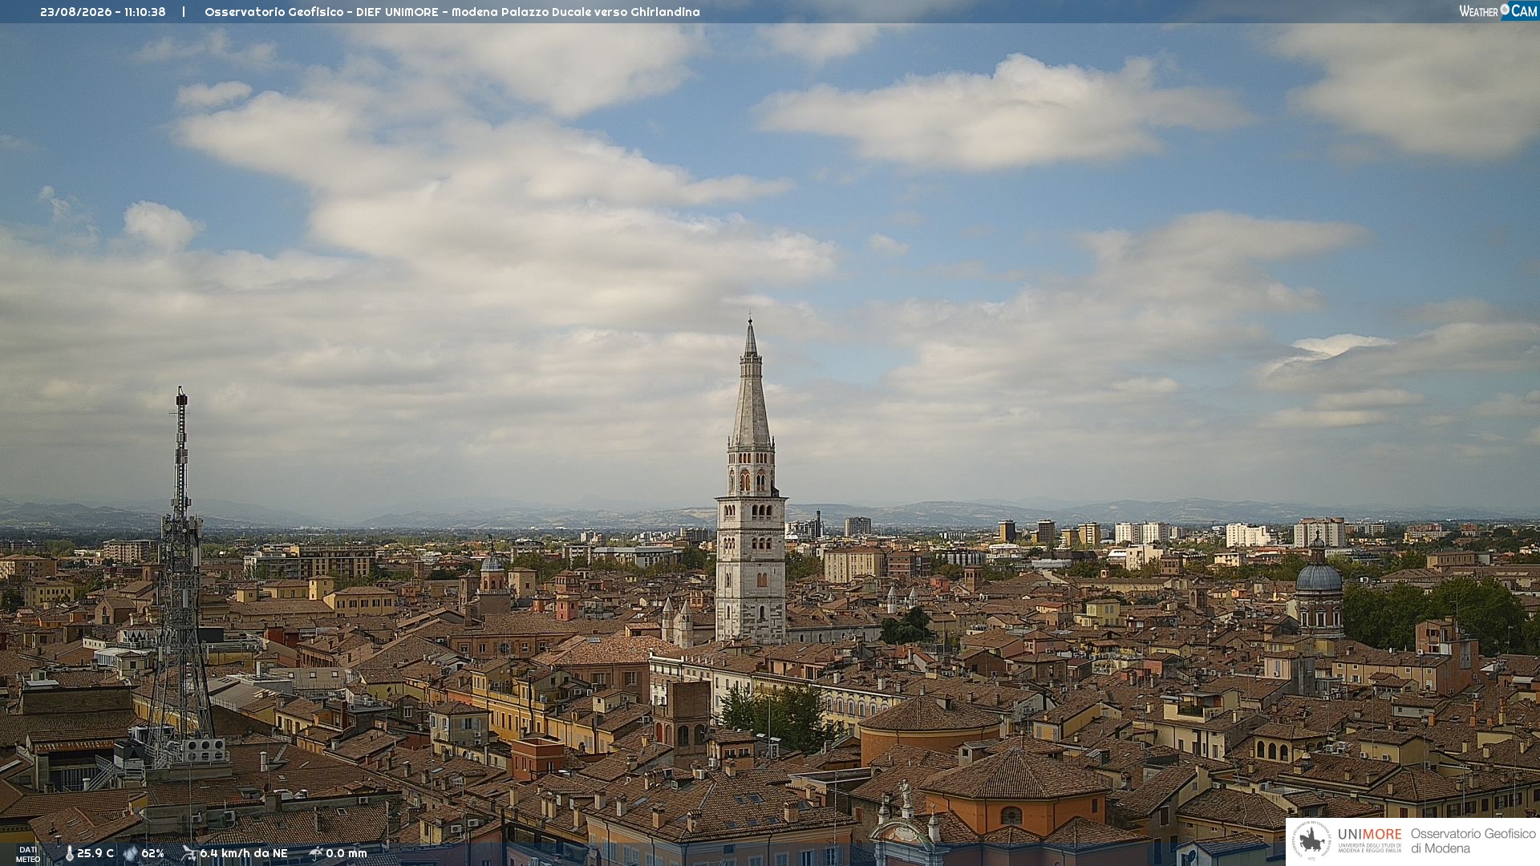Click the Osservatorio Geofisico di Modena label
This screenshot has width=1540, height=866.
(1473, 840)
